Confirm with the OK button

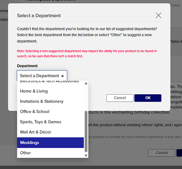[x=148, y=98]
